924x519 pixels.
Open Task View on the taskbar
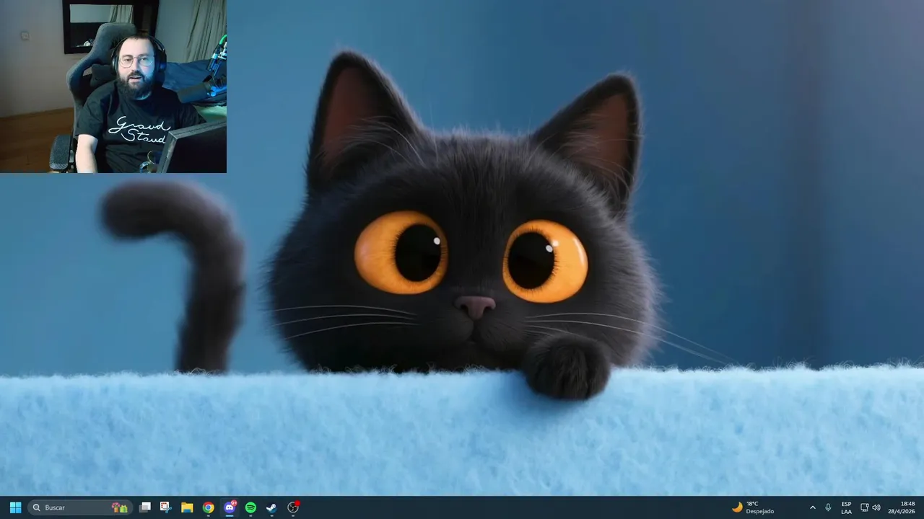(144, 507)
